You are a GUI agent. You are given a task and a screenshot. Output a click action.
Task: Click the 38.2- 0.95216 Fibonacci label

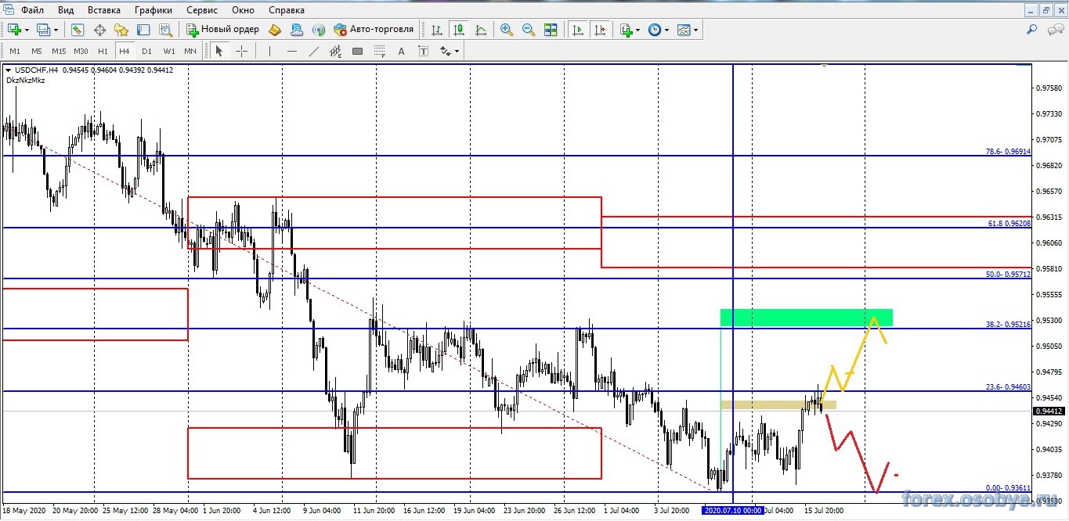[1009, 324]
